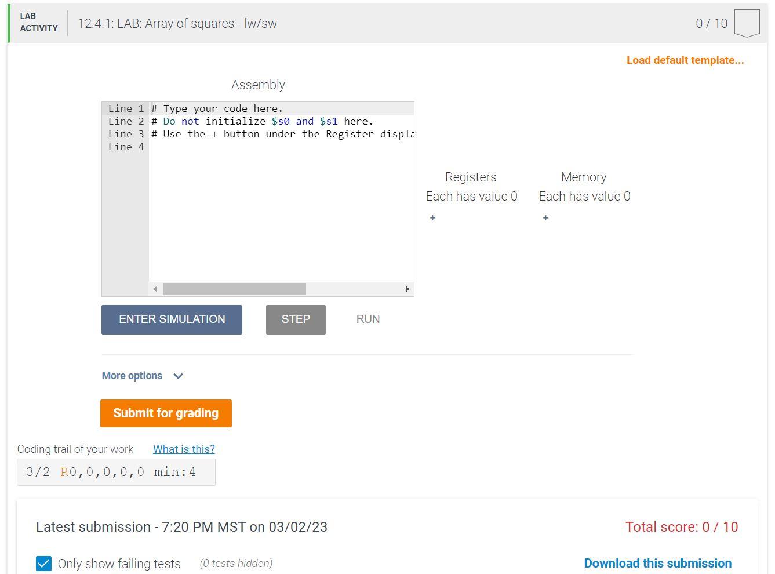
Task: Click the + icon under Memory
Action: 545,218
